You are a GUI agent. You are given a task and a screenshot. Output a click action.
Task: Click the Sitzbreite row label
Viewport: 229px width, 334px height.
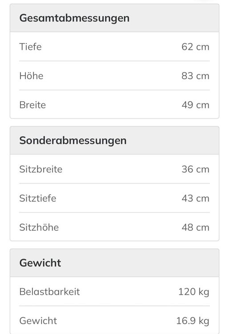point(41,169)
